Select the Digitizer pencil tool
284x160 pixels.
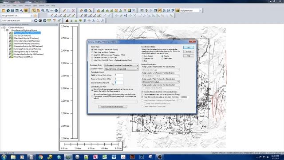pyautogui.click(x=64, y=11)
